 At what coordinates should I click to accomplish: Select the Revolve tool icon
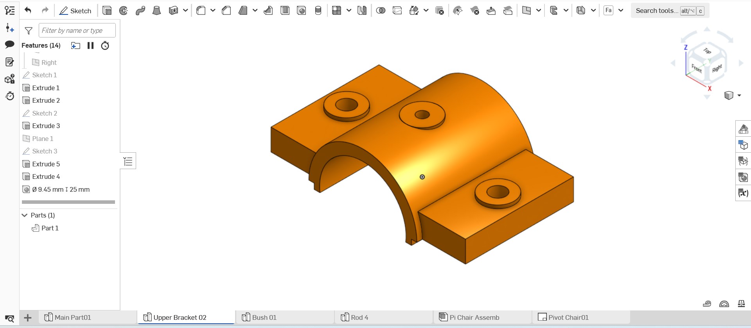124,11
